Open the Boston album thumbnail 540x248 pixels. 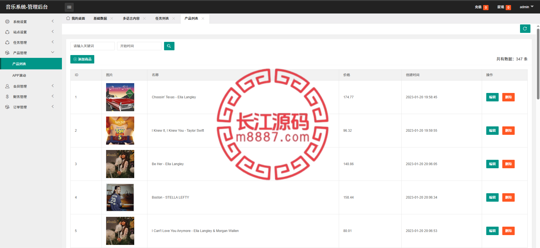pyautogui.click(x=120, y=197)
